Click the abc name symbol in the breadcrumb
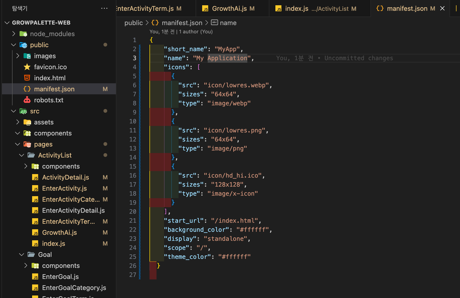The image size is (460, 298). pyautogui.click(x=214, y=23)
